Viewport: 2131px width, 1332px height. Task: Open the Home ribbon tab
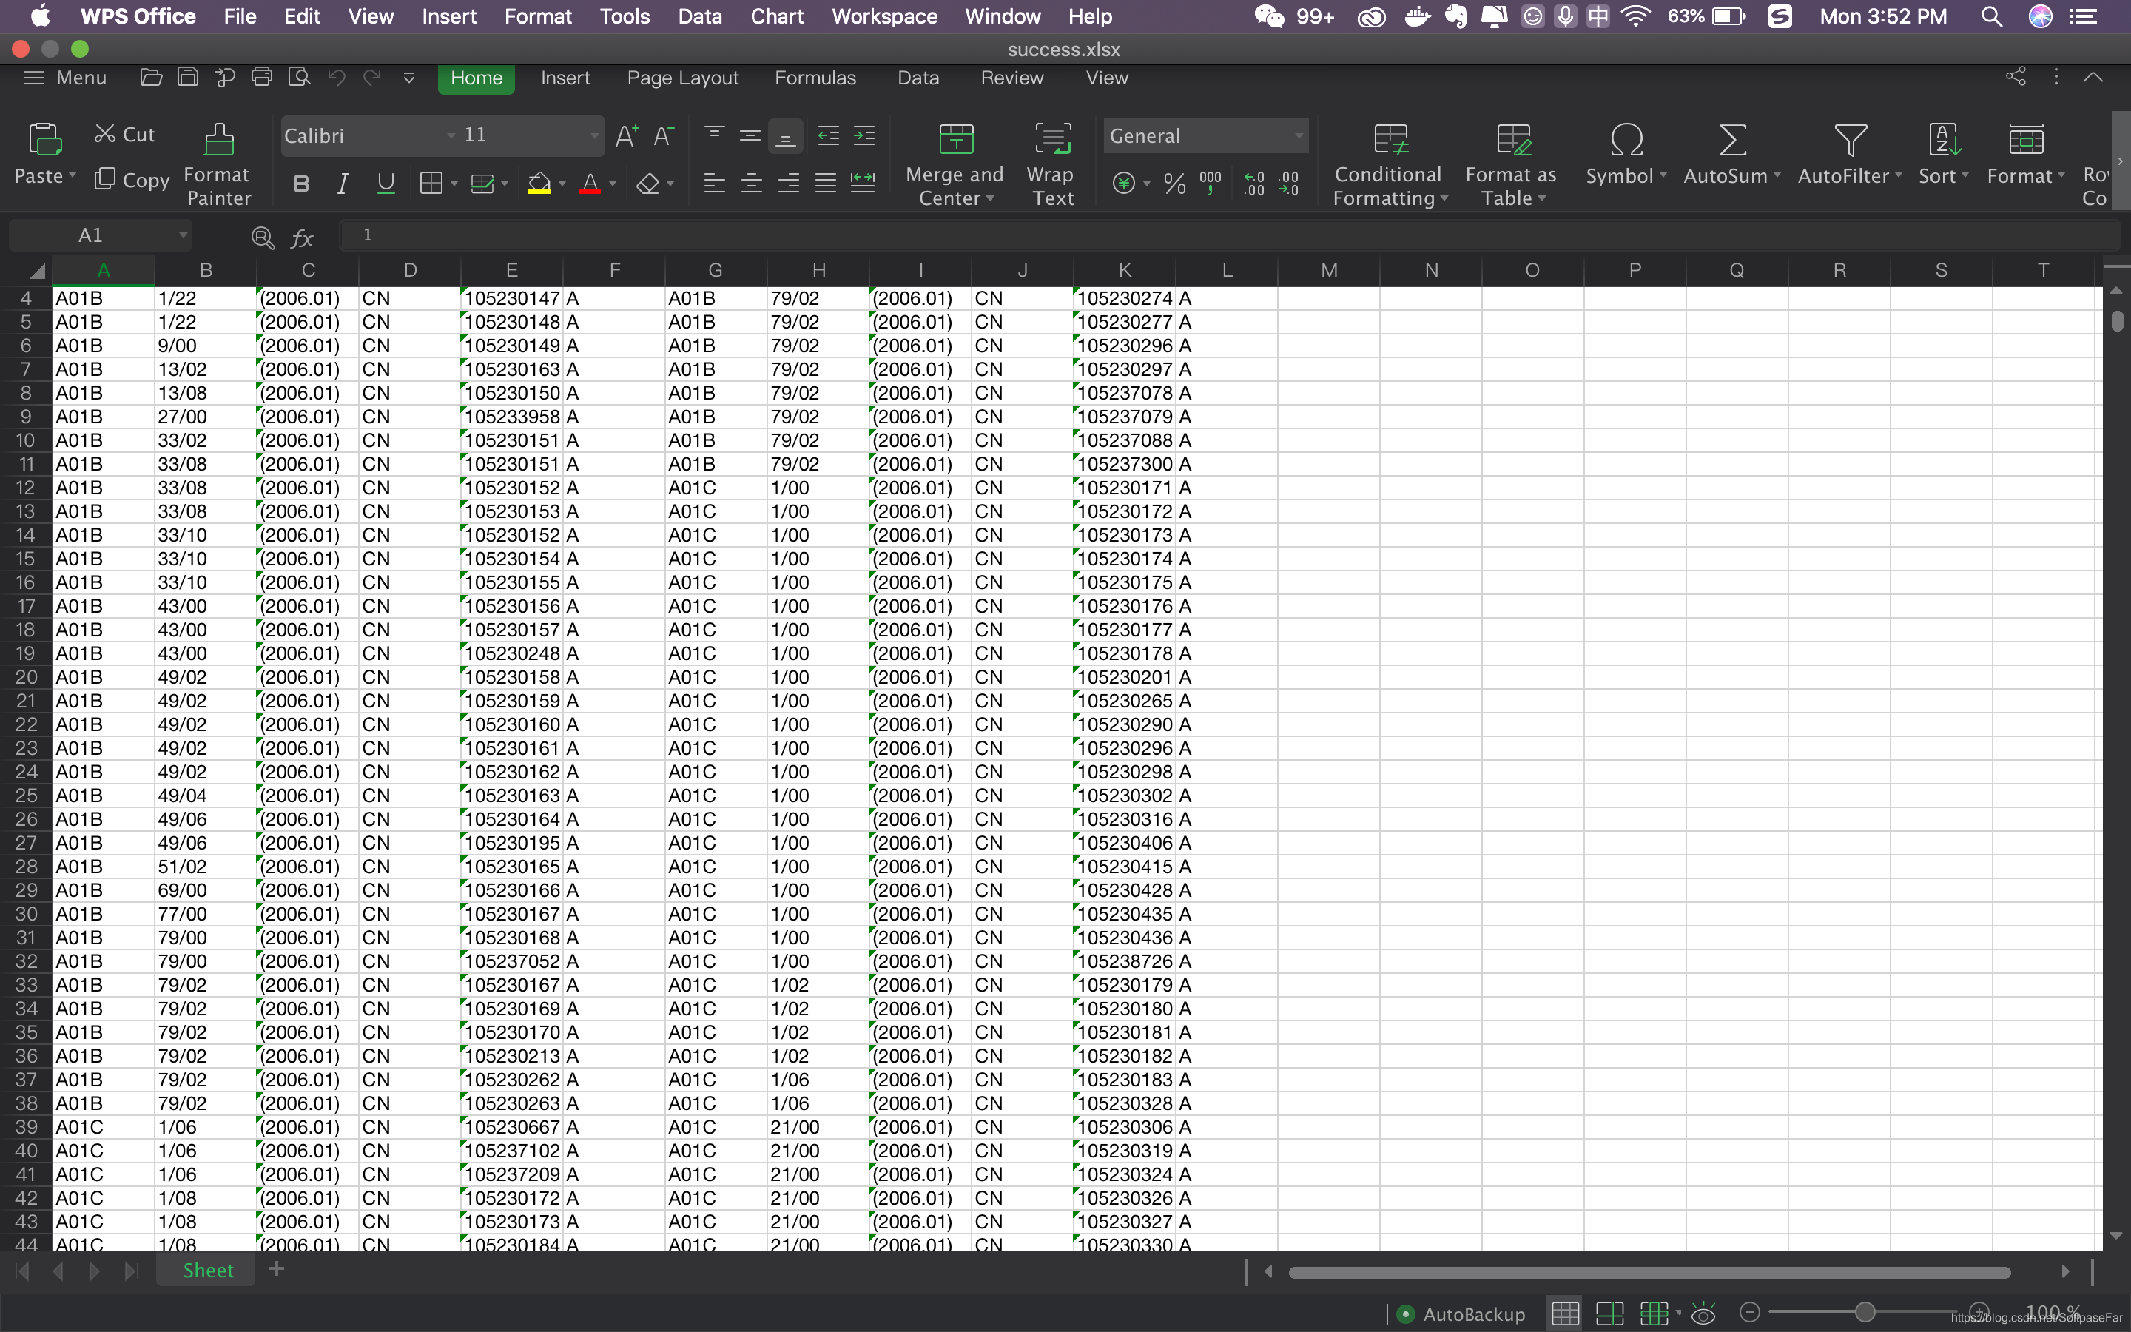(x=476, y=78)
